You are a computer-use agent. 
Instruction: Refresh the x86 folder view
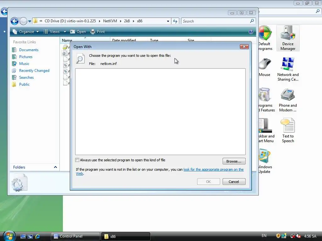175,21
